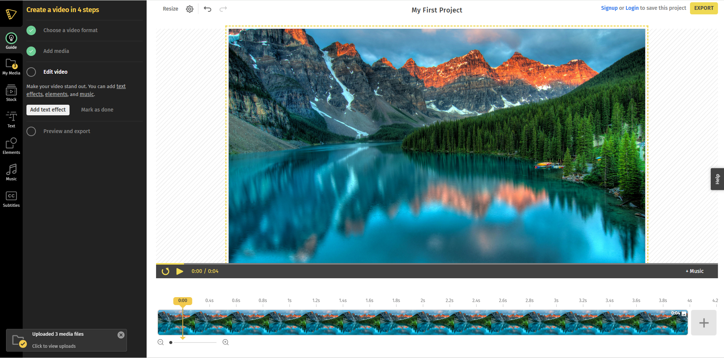Viewport: 724px width, 358px height.
Task: Click the Add text effect button
Action: [x=48, y=110]
